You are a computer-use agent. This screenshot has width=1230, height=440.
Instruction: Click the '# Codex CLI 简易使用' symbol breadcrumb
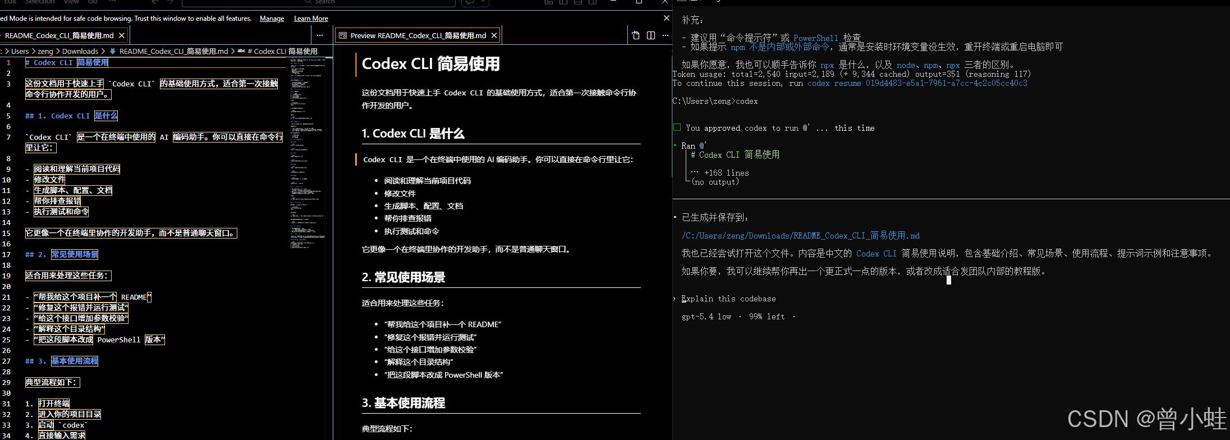pyautogui.click(x=282, y=51)
